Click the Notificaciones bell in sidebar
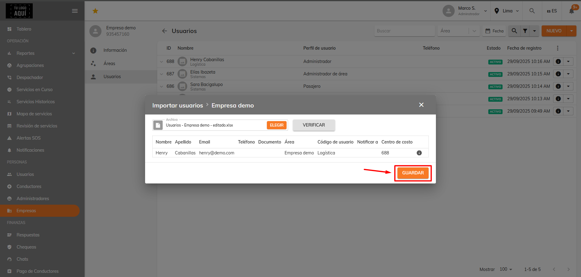This screenshot has height=277, width=581. click(x=9, y=150)
